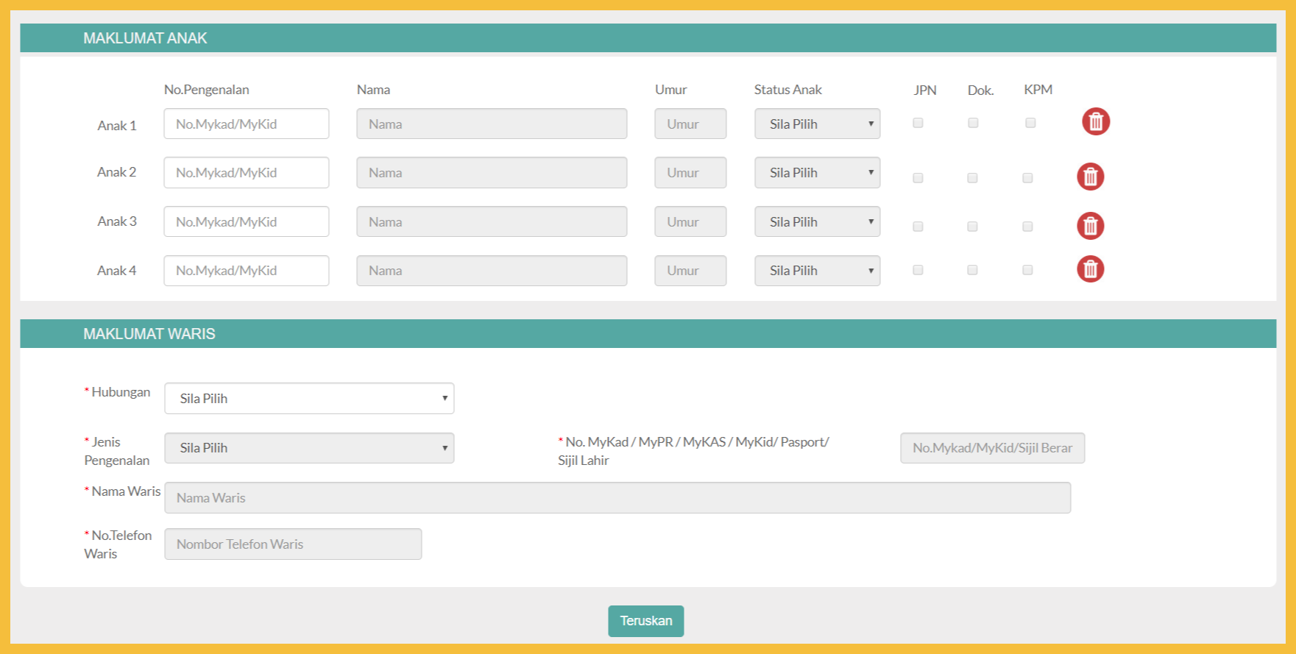The width and height of the screenshot is (1296, 654).
Task: Open Status Anak dropdown for Anak 1
Action: [x=817, y=124]
